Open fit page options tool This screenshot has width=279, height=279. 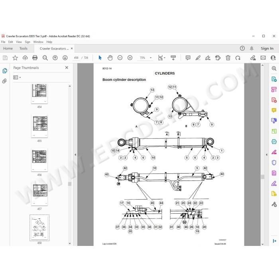[161, 58]
